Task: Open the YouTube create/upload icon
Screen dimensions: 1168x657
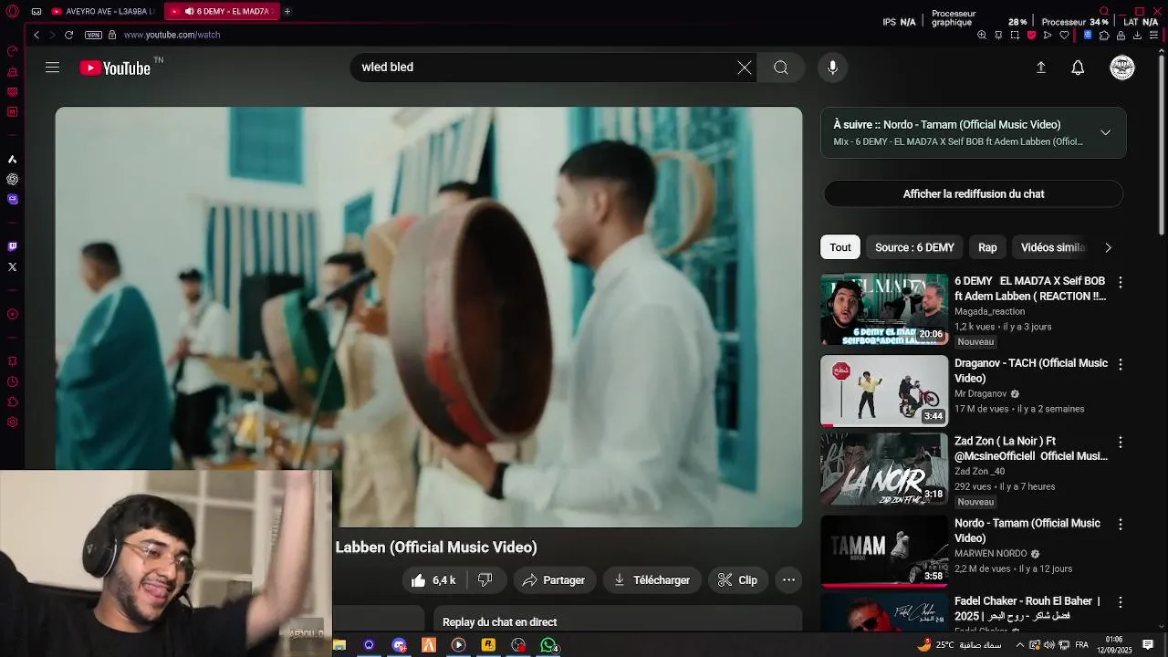Action: 1040,68
